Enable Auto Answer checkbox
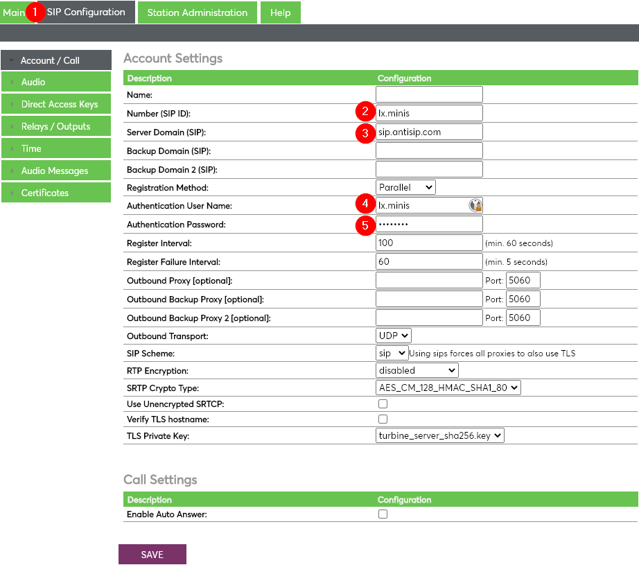The height and width of the screenshot is (565, 639). 383,514
